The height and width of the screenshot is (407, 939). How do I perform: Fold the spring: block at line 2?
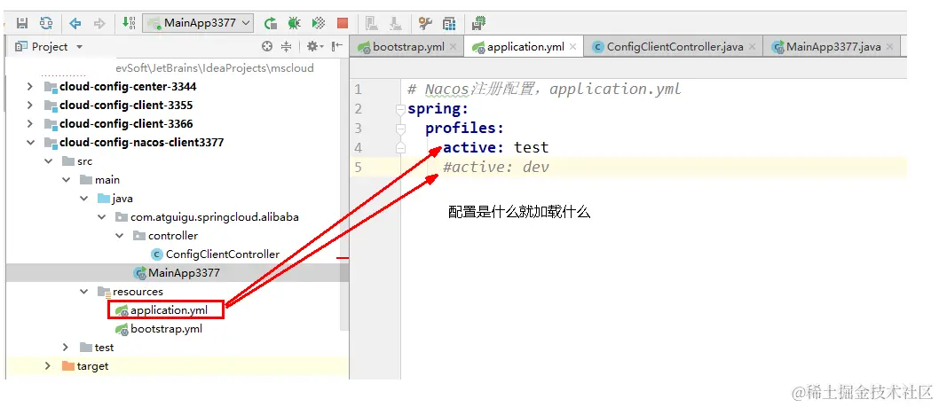[x=400, y=110]
